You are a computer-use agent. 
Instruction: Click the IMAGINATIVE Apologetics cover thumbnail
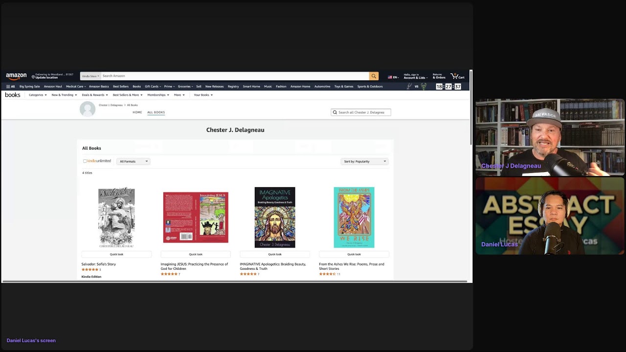[275, 218]
